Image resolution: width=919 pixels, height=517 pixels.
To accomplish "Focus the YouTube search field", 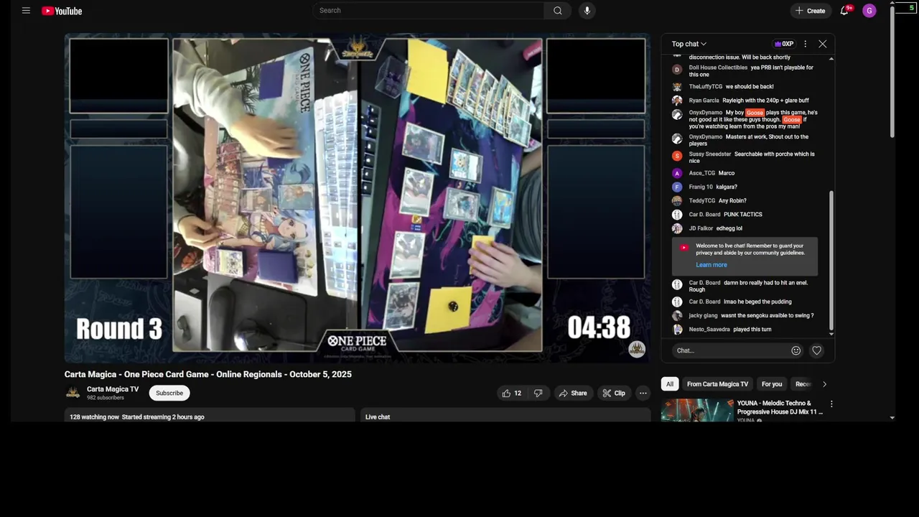I will click(x=428, y=11).
